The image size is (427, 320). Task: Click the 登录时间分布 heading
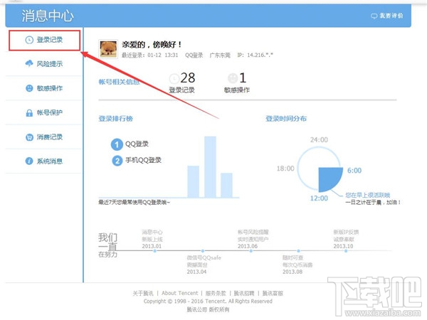[286, 119]
